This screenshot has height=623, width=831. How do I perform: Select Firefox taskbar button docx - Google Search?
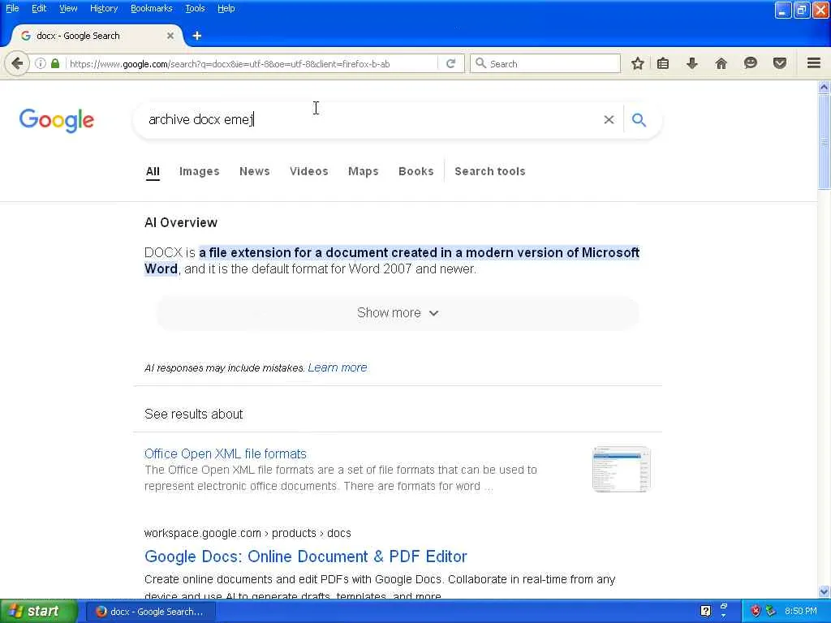(x=150, y=612)
